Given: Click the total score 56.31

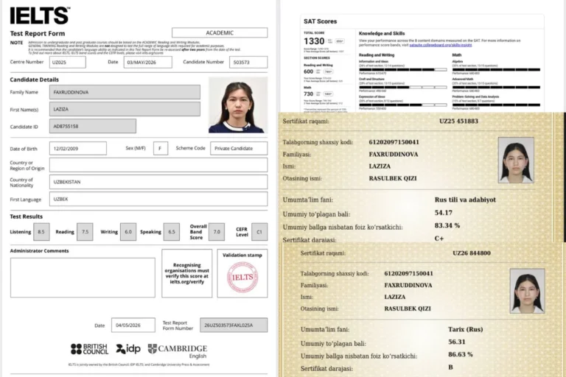Looking at the screenshot, I should click(x=457, y=342).
